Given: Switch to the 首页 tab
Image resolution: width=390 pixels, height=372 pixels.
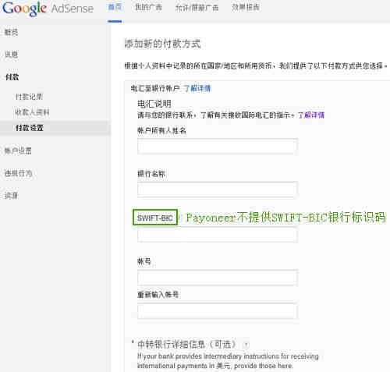Looking at the screenshot, I should click(115, 7).
